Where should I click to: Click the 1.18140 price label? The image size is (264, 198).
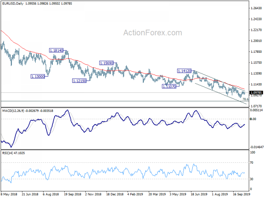coord(56,50)
